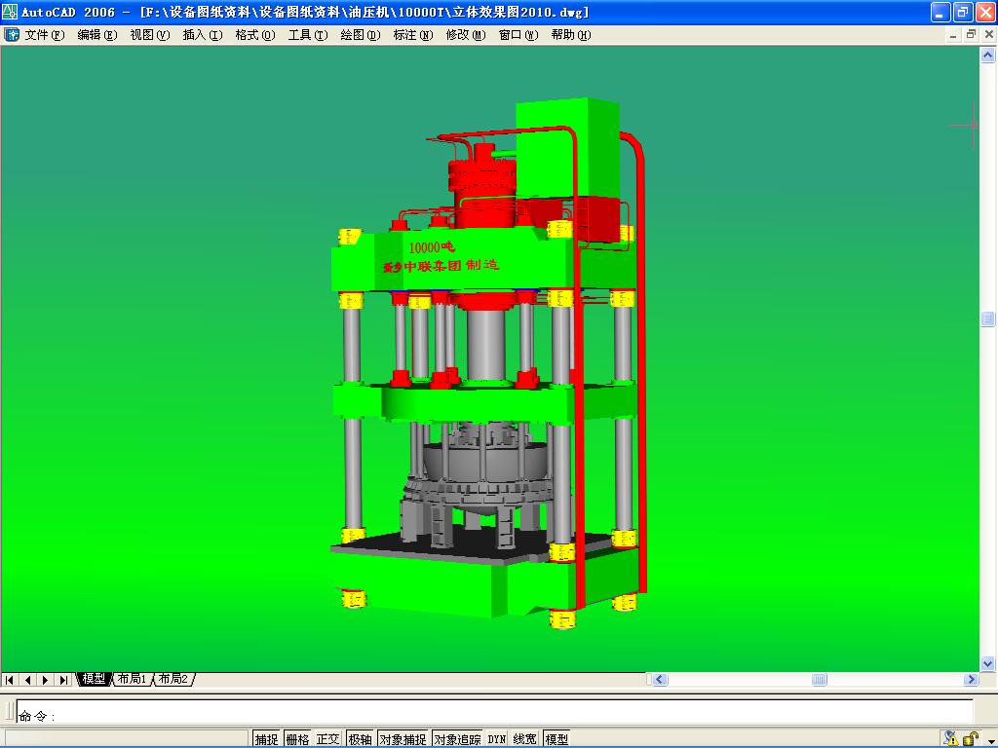998x748 pixels.
Task: Open the 标注(N) menu
Action: point(413,35)
